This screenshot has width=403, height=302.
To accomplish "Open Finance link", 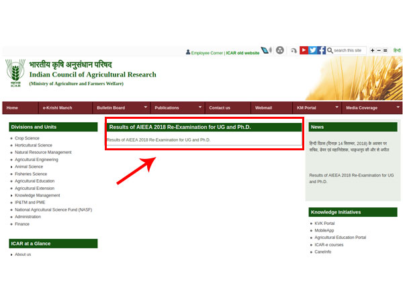I will tap(22, 224).
